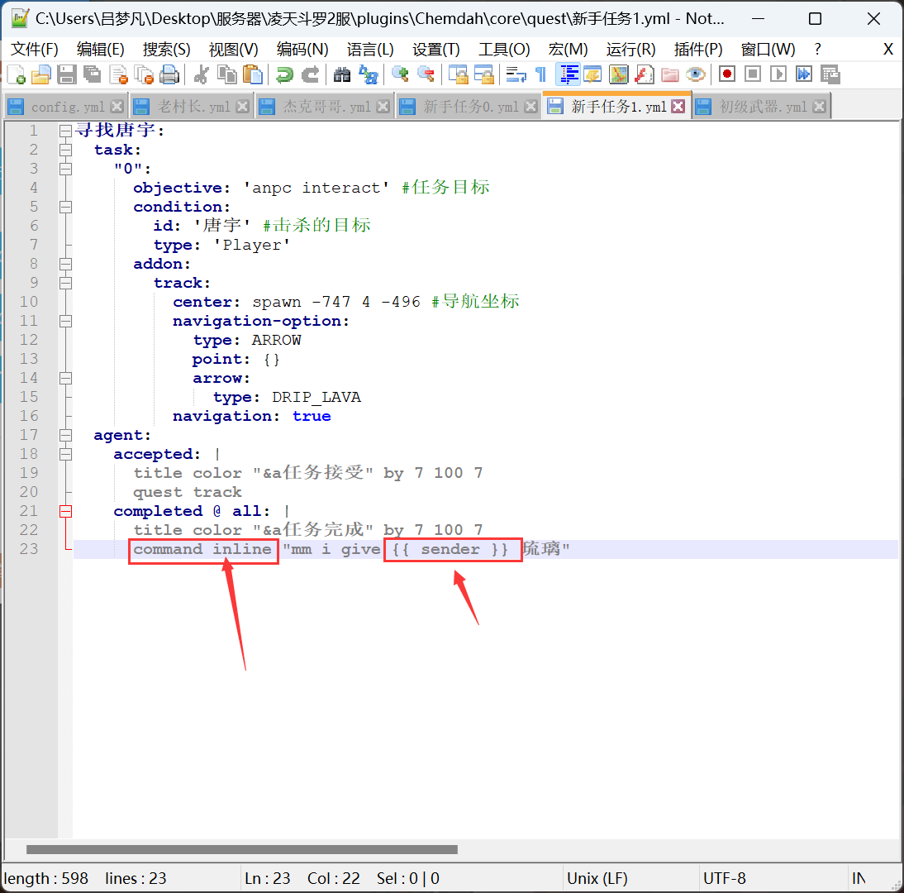The height and width of the screenshot is (893, 904).
Task: Click the horizontal scrollbar thumb
Action: point(241,849)
